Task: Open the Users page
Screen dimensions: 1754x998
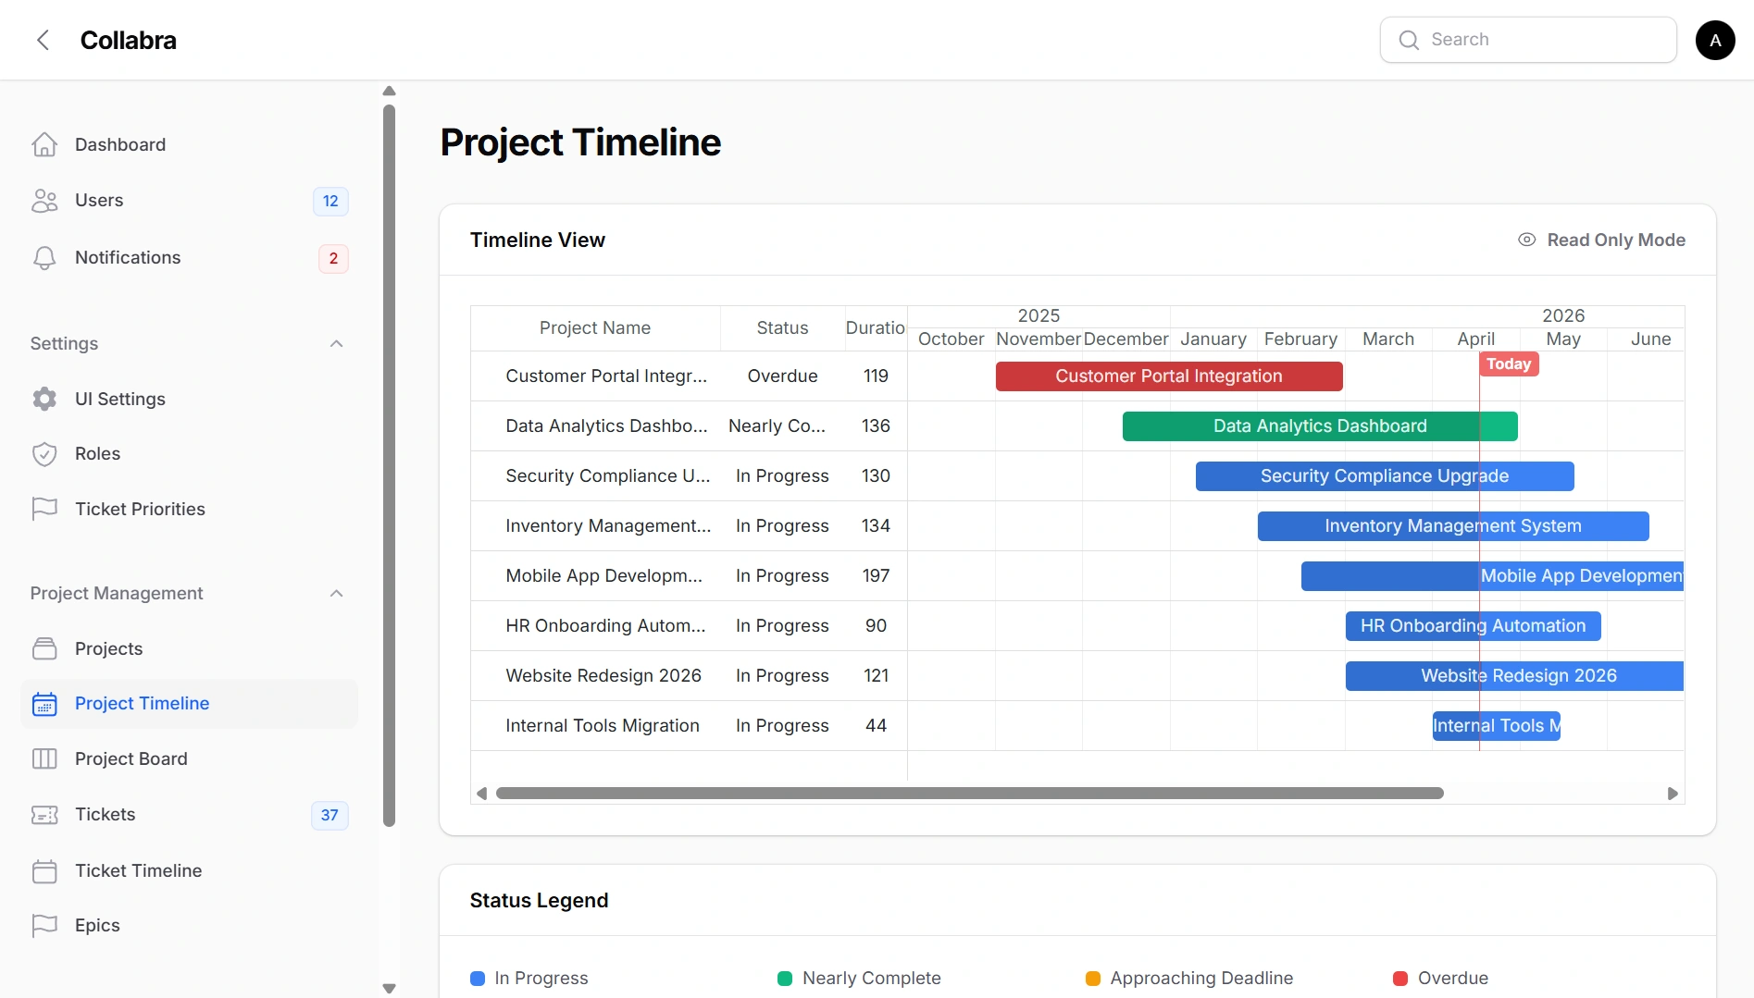Action: tap(189, 201)
